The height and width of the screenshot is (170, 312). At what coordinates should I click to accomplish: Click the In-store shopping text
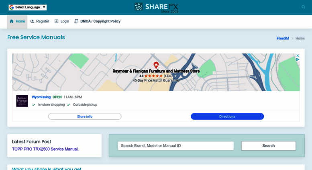pos(51,105)
